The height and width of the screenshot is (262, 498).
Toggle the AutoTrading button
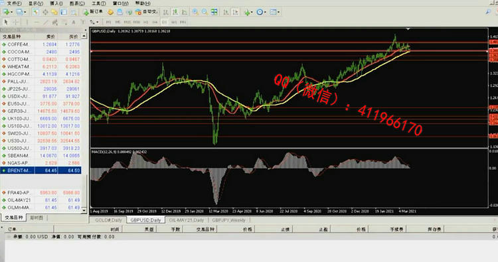146,12
